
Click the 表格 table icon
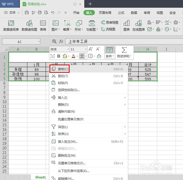pos(43,26)
